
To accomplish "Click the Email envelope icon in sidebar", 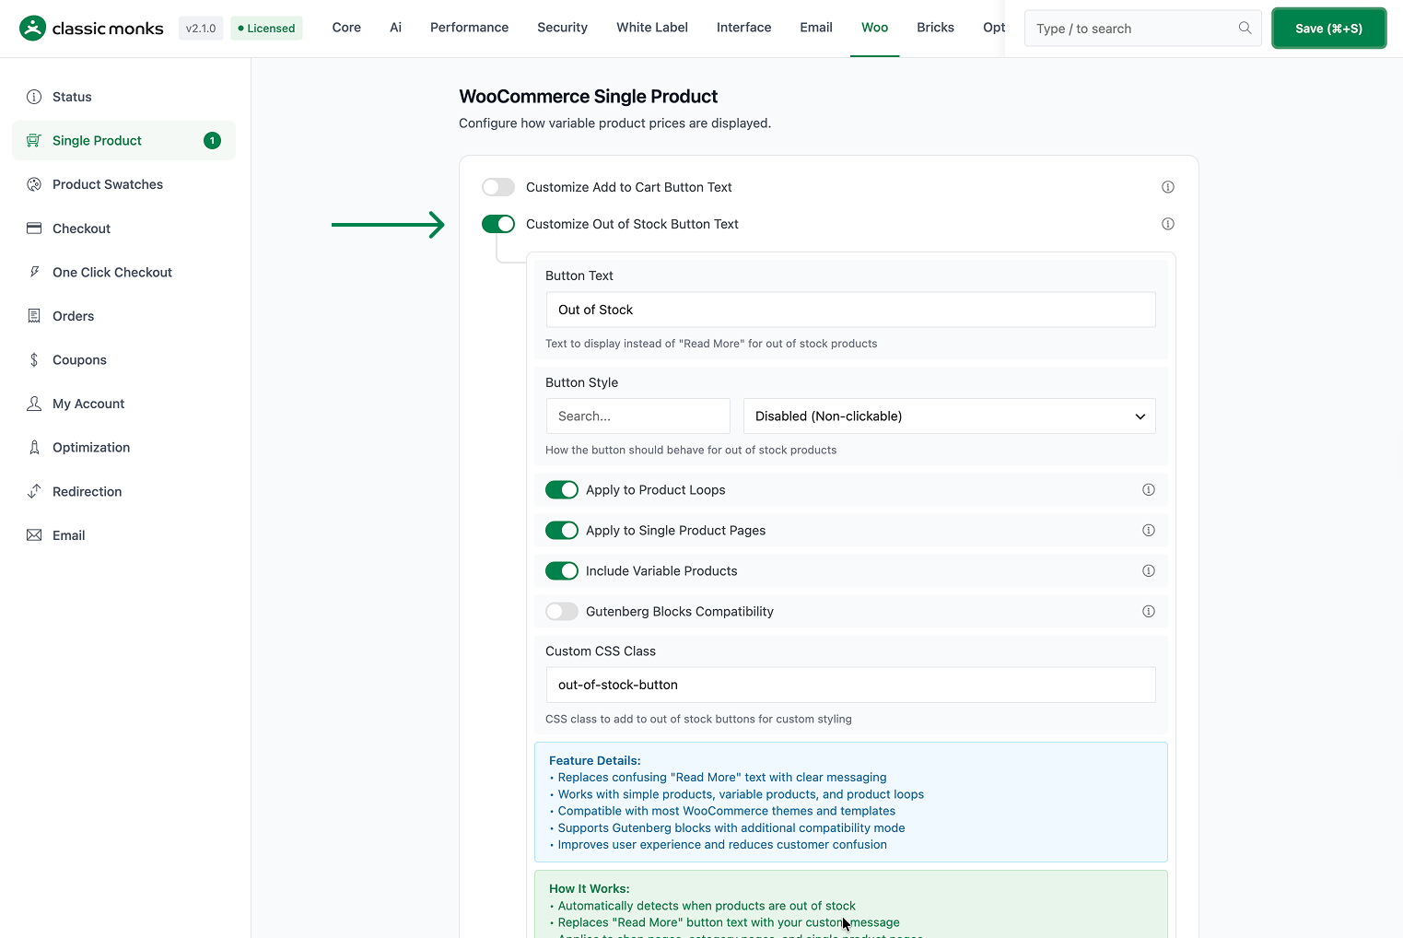I will [x=34, y=535].
